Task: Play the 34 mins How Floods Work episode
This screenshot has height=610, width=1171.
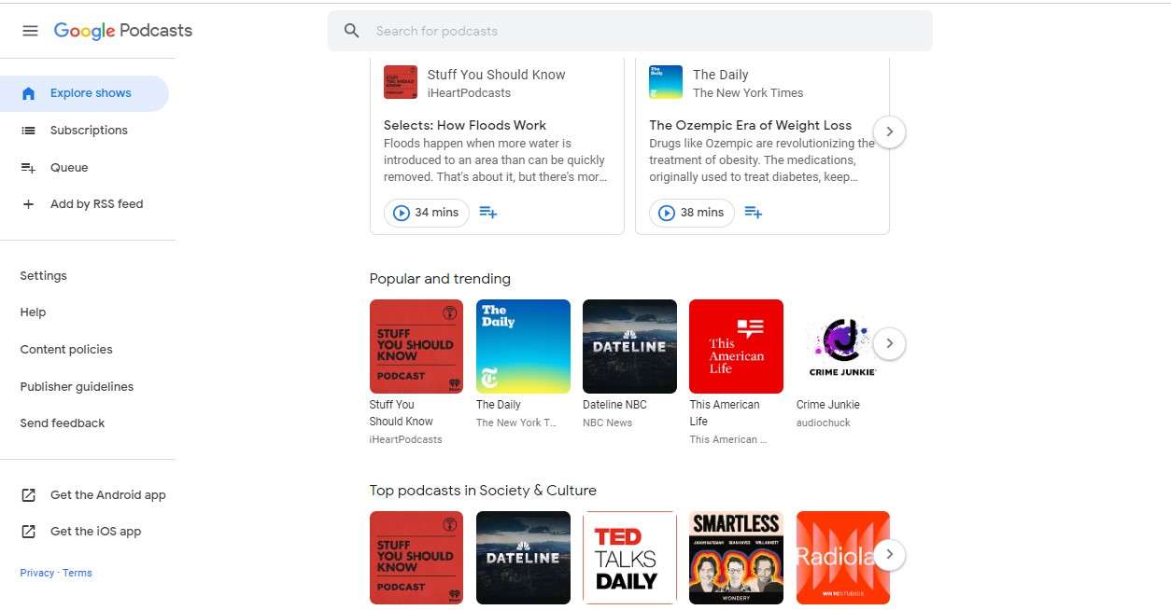Action: point(427,213)
